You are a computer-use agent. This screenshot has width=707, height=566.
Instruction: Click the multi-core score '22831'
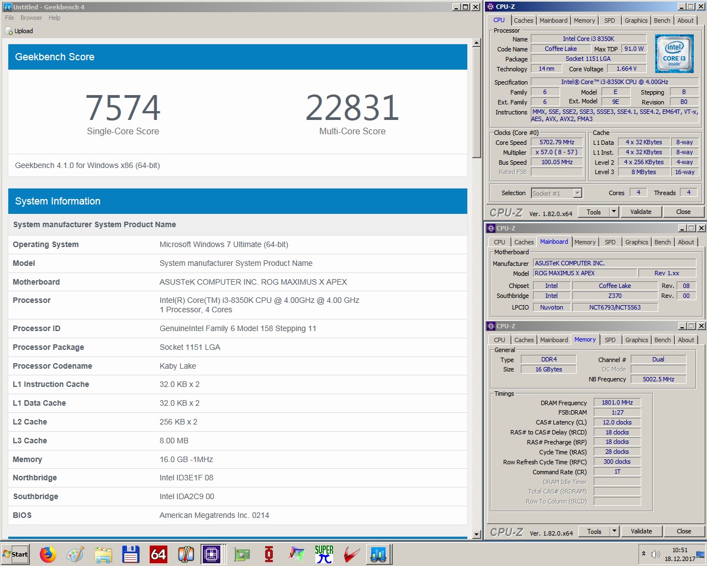point(352,107)
